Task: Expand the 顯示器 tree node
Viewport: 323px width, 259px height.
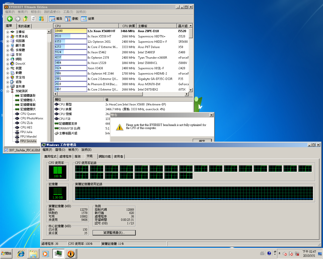Action: (x=8, y=46)
